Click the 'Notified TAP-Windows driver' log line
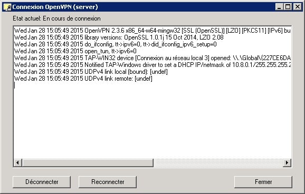The height and width of the screenshot is (194, 305). pos(152,65)
